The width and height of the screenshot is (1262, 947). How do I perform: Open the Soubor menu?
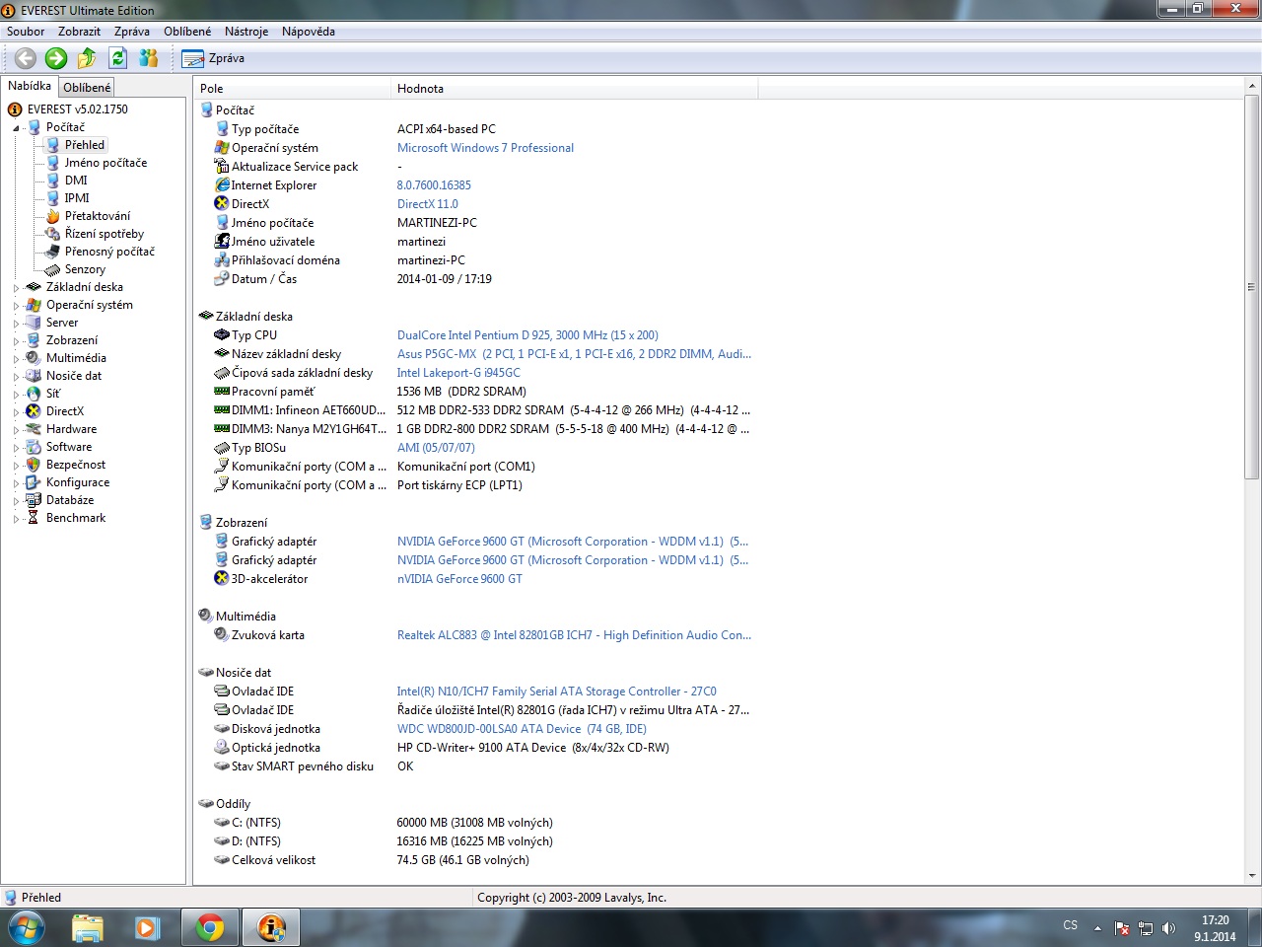(26, 32)
